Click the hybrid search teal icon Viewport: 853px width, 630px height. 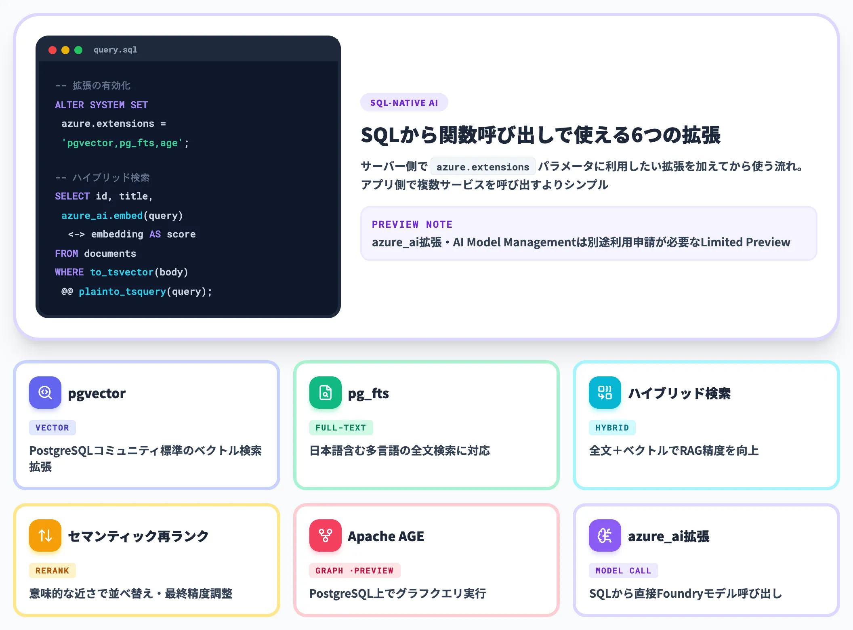click(605, 393)
